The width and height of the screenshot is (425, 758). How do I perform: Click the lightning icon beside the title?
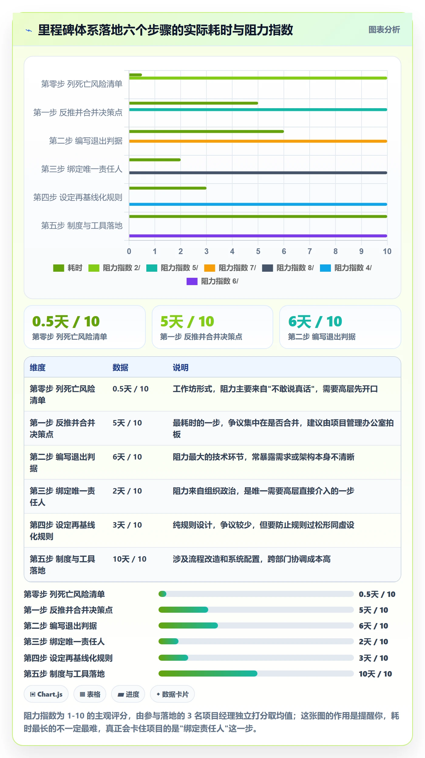29,30
